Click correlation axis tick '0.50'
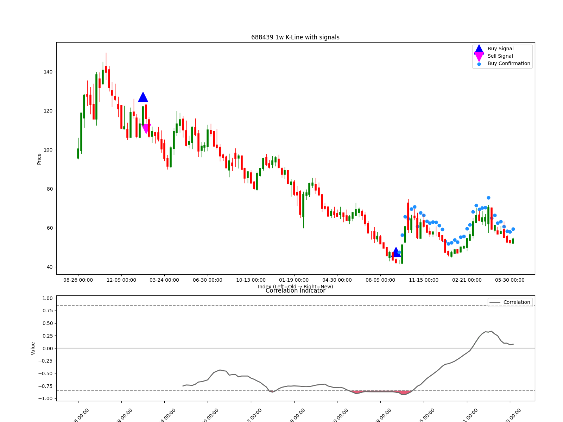This screenshot has width=563, height=422. coord(48,323)
